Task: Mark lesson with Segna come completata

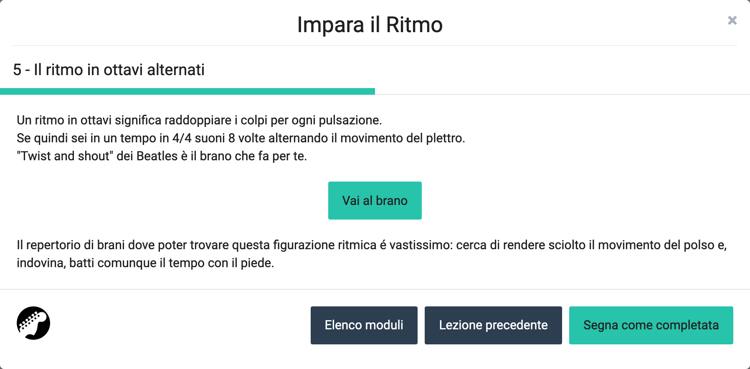Action: [x=651, y=325]
